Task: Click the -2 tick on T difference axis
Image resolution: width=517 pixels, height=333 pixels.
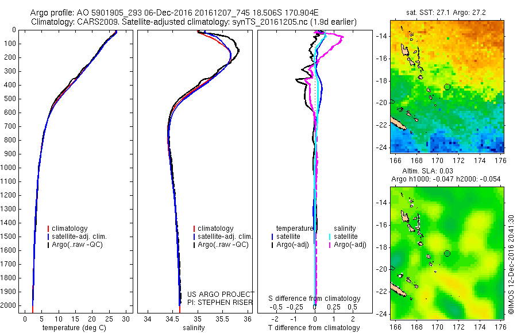Action: pos(275,319)
